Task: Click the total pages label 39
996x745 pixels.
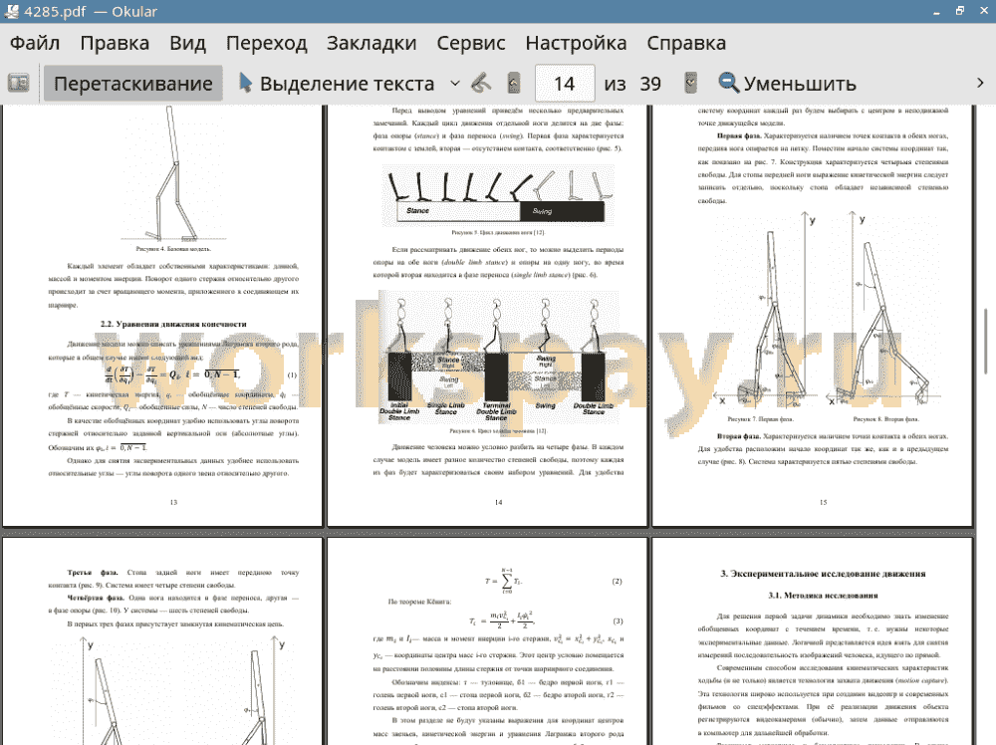Action: click(649, 84)
